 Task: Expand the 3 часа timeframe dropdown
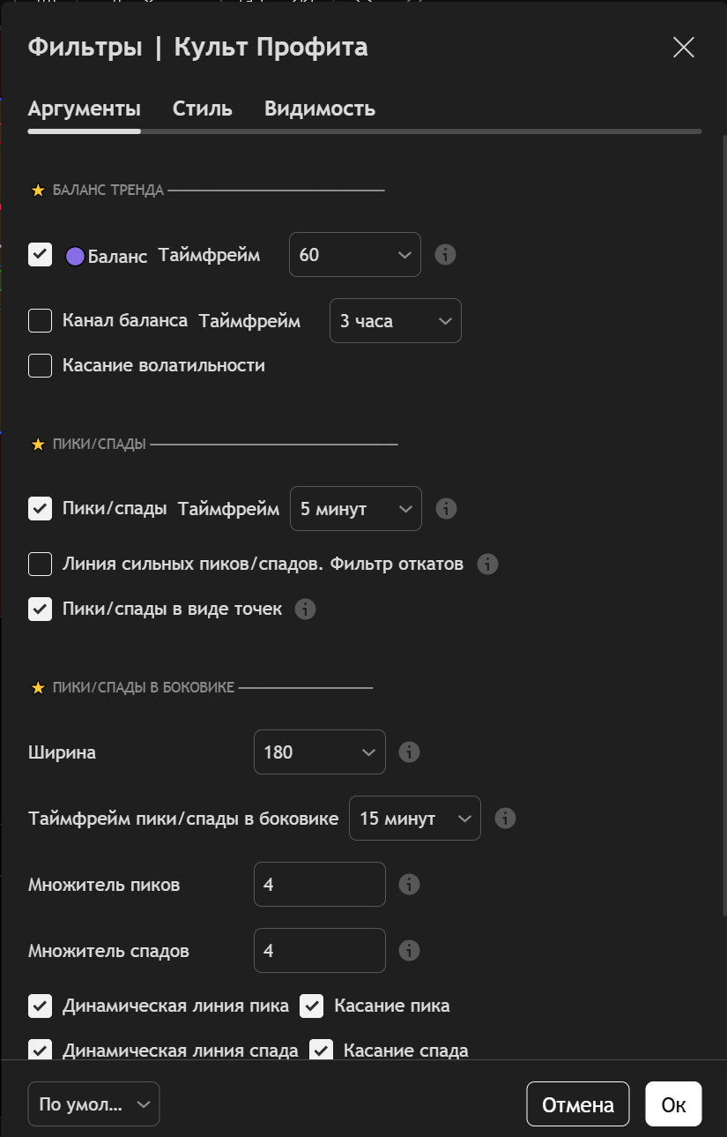(x=395, y=321)
